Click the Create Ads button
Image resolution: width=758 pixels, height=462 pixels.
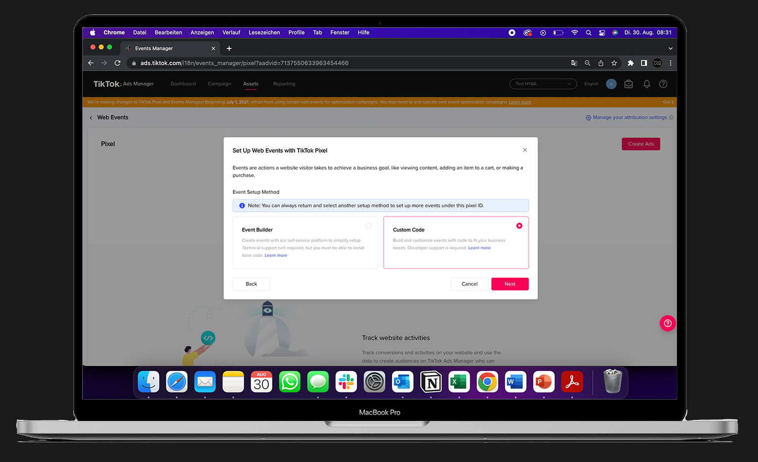tap(641, 144)
